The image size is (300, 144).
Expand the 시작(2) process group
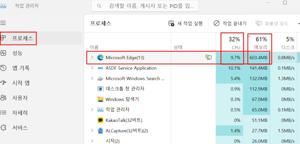point(92,141)
